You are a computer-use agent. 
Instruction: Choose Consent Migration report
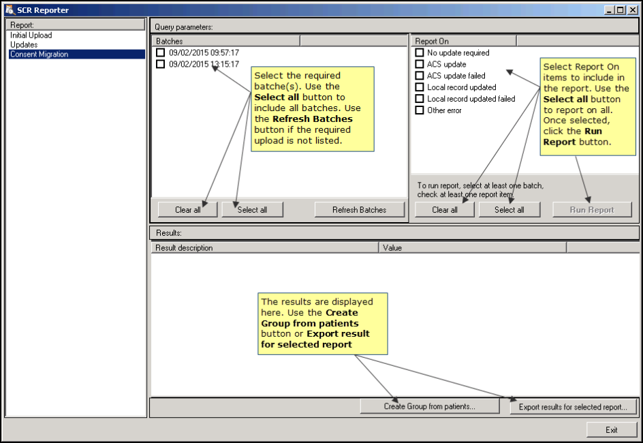40,55
